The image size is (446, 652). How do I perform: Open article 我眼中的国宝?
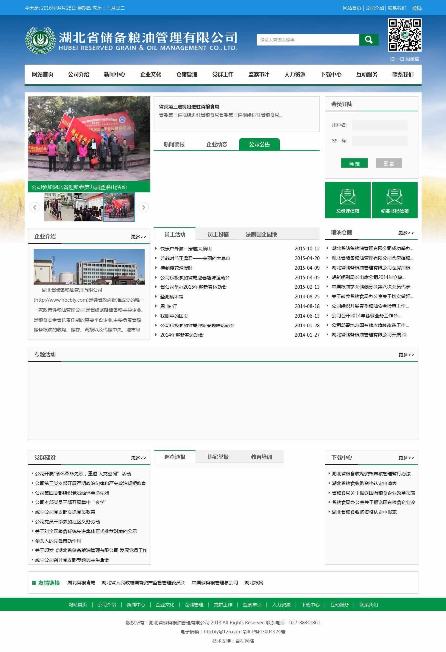(174, 316)
